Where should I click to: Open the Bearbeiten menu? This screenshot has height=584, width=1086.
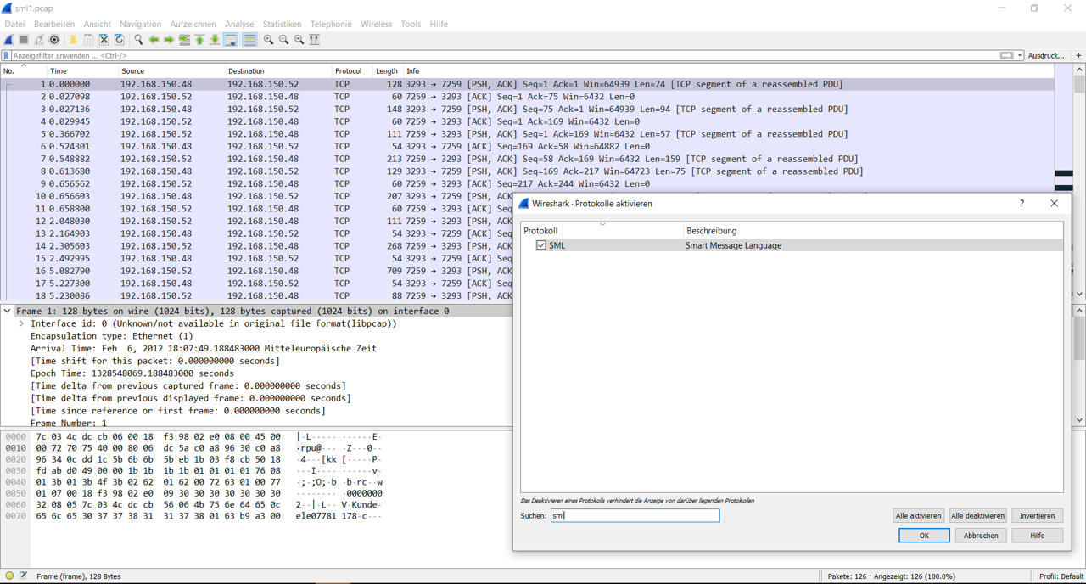tap(53, 24)
